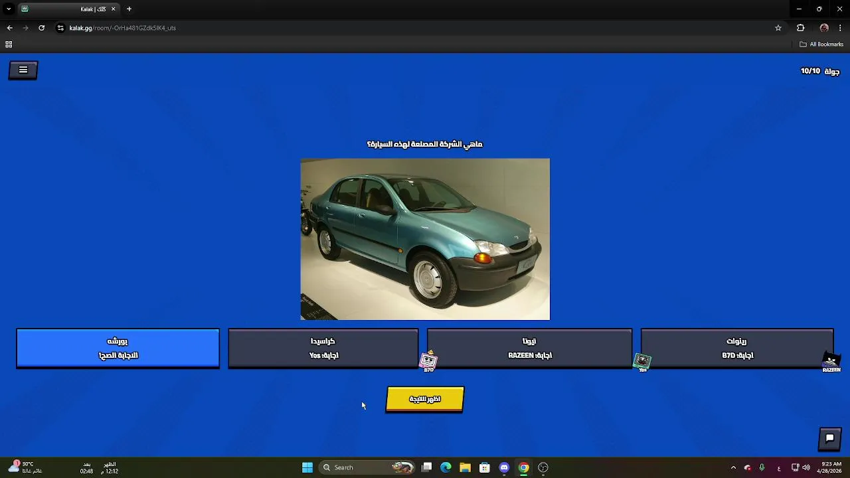Select the بورشه answer card
Viewport: 850px width, 478px height.
pyautogui.click(x=118, y=348)
